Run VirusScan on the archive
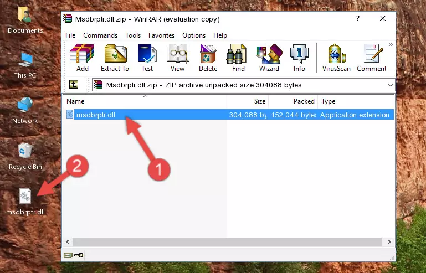The height and width of the screenshot is (273, 426). [336, 58]
